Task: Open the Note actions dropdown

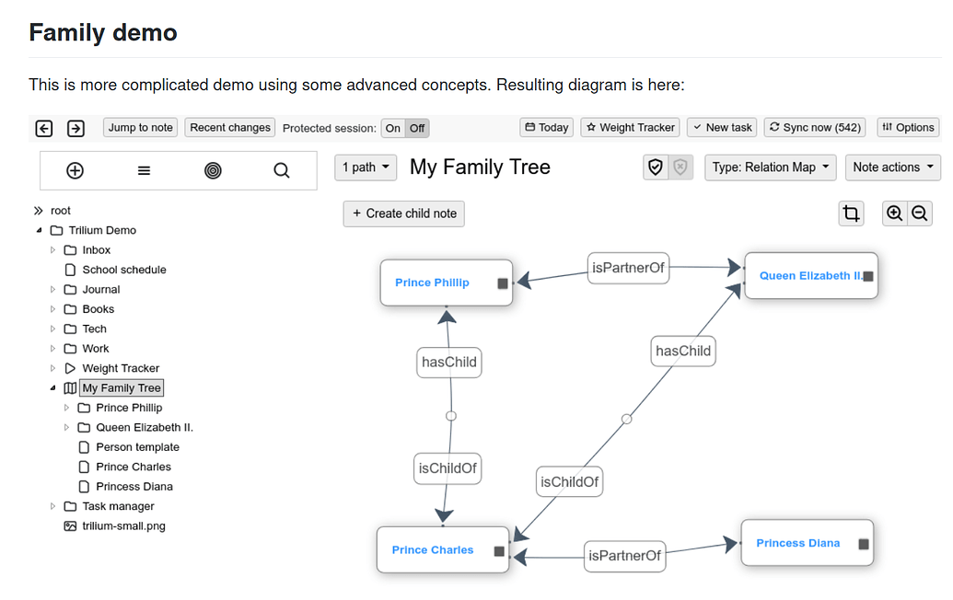Action: 892,167
